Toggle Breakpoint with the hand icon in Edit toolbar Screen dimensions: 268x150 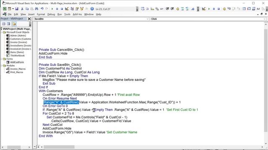tap(178, 9)
